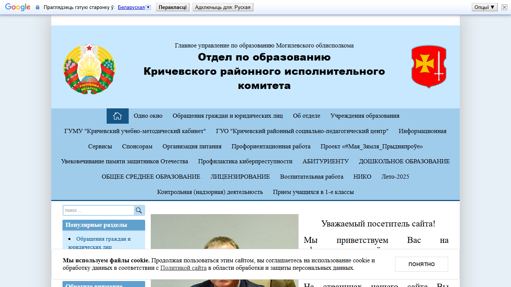Open the Политикой сайта link
The width and height of the screenshot is (511, 287).
(183, 268)
